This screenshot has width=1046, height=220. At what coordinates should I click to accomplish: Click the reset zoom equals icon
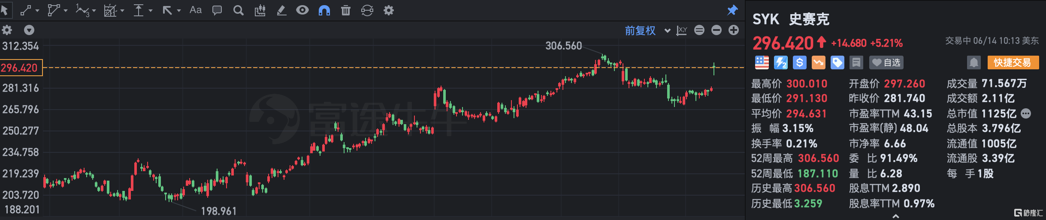(x=699, y=30)
